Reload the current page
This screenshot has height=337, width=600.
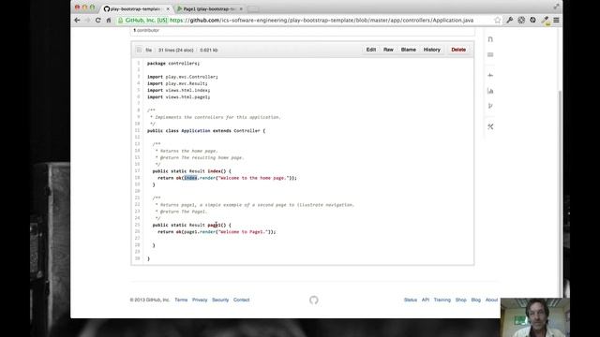[97, 20]
